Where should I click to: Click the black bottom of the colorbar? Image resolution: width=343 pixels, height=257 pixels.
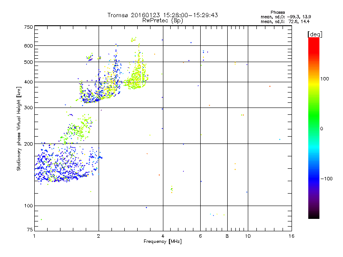(x=314, y=215)
